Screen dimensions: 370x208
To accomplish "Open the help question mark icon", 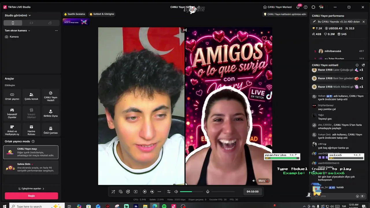I will pyautogui.click(x=306, y=7).
